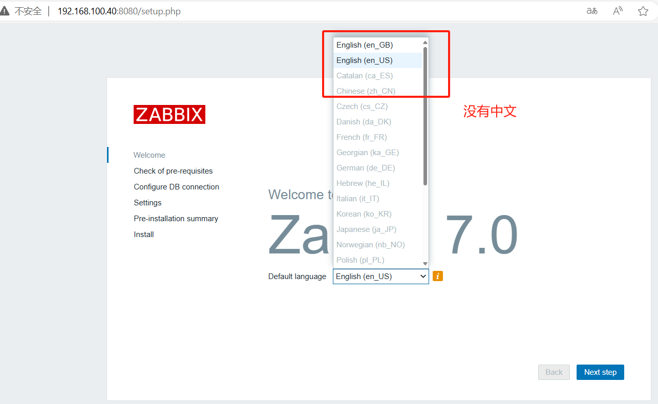The height and width of the screenshot is (404, 658).
Task: Click the language list scrollbar thumb
Action: (425, 116)
